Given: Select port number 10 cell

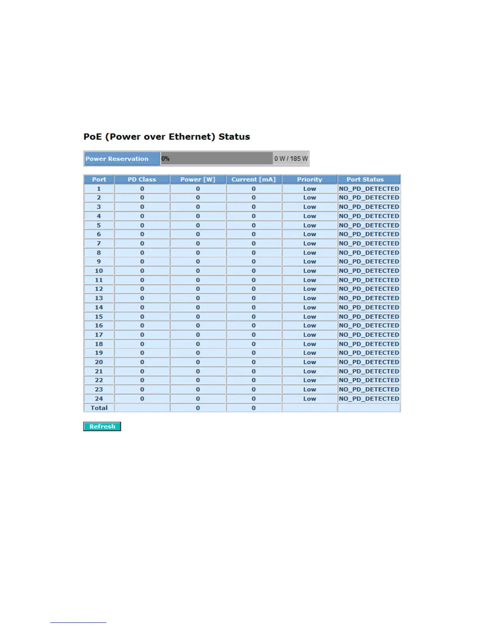Looking at the screenshot, I should (99, 271).
